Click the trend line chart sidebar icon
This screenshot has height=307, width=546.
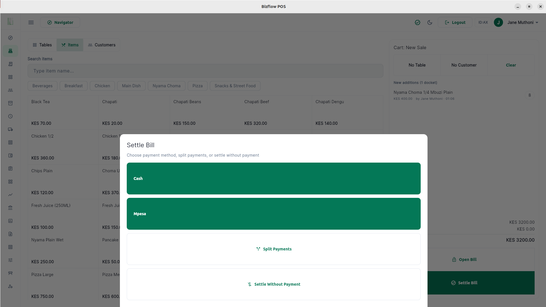coord(11,195)
